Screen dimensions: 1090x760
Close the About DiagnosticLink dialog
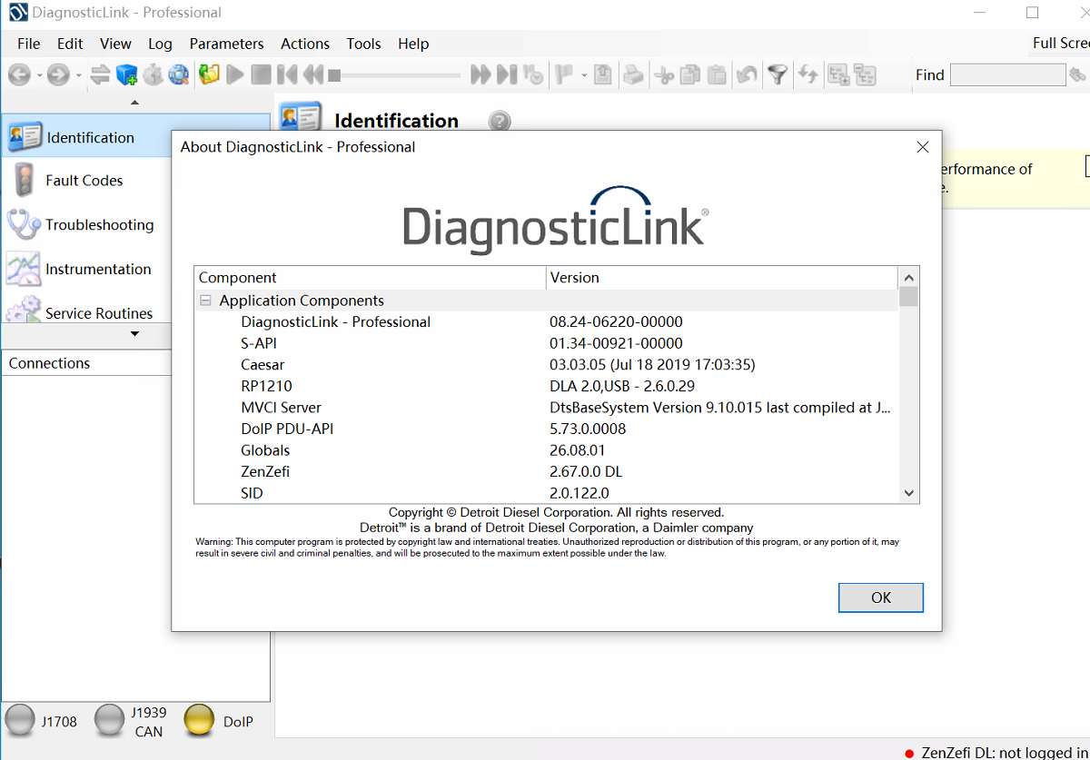pyautogui.click(x=922, y=147)
